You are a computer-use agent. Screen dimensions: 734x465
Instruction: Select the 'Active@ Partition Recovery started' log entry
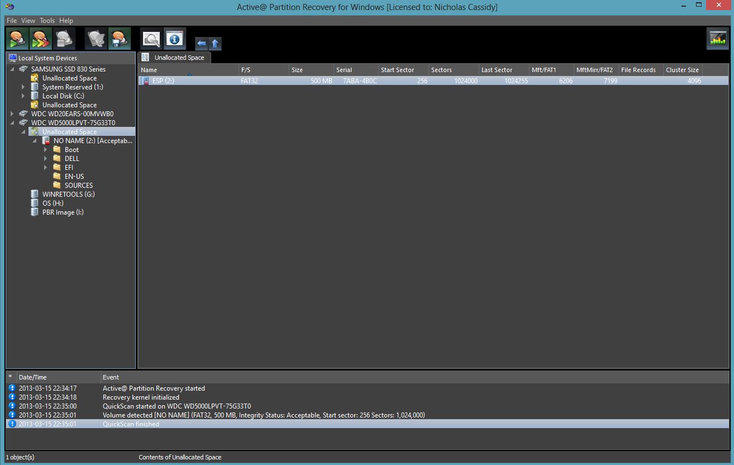tap(367, 388)
